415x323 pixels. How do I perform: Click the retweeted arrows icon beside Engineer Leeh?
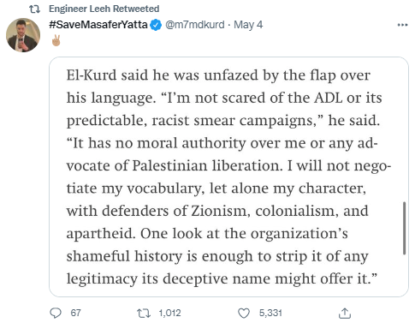35,9
